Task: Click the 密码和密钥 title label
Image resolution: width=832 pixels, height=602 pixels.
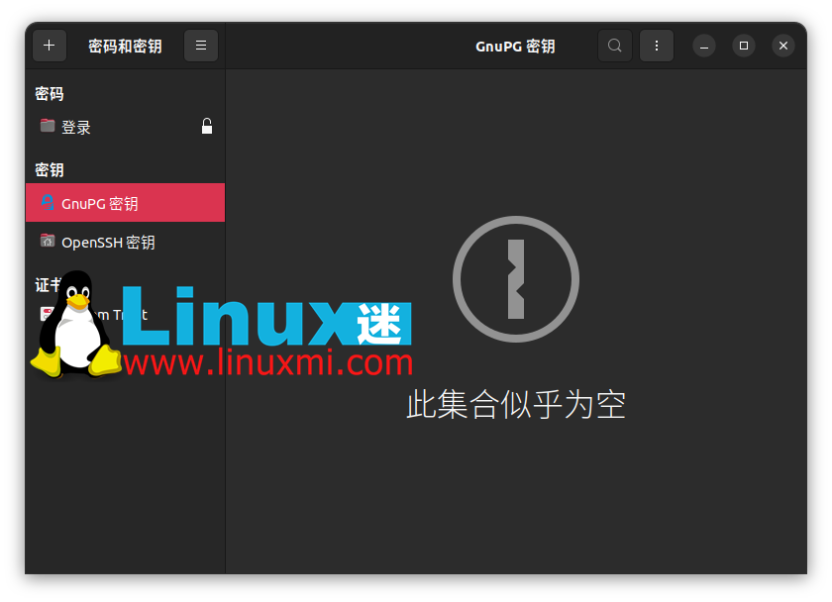Action: point(125,47)
